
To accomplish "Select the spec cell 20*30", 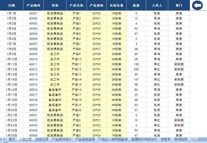I will tap(97, 64).
